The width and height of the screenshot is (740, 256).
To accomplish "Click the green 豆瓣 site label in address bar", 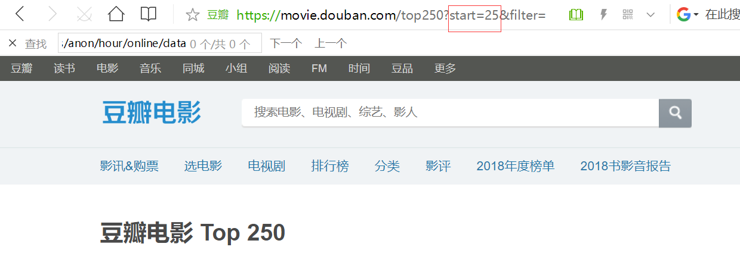I will pos(218,15).
